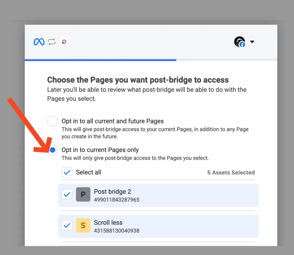The width and height of the screenshot is (294, 255).
Task: Toggle the Select all checkbox
Action: pos(67,172)
